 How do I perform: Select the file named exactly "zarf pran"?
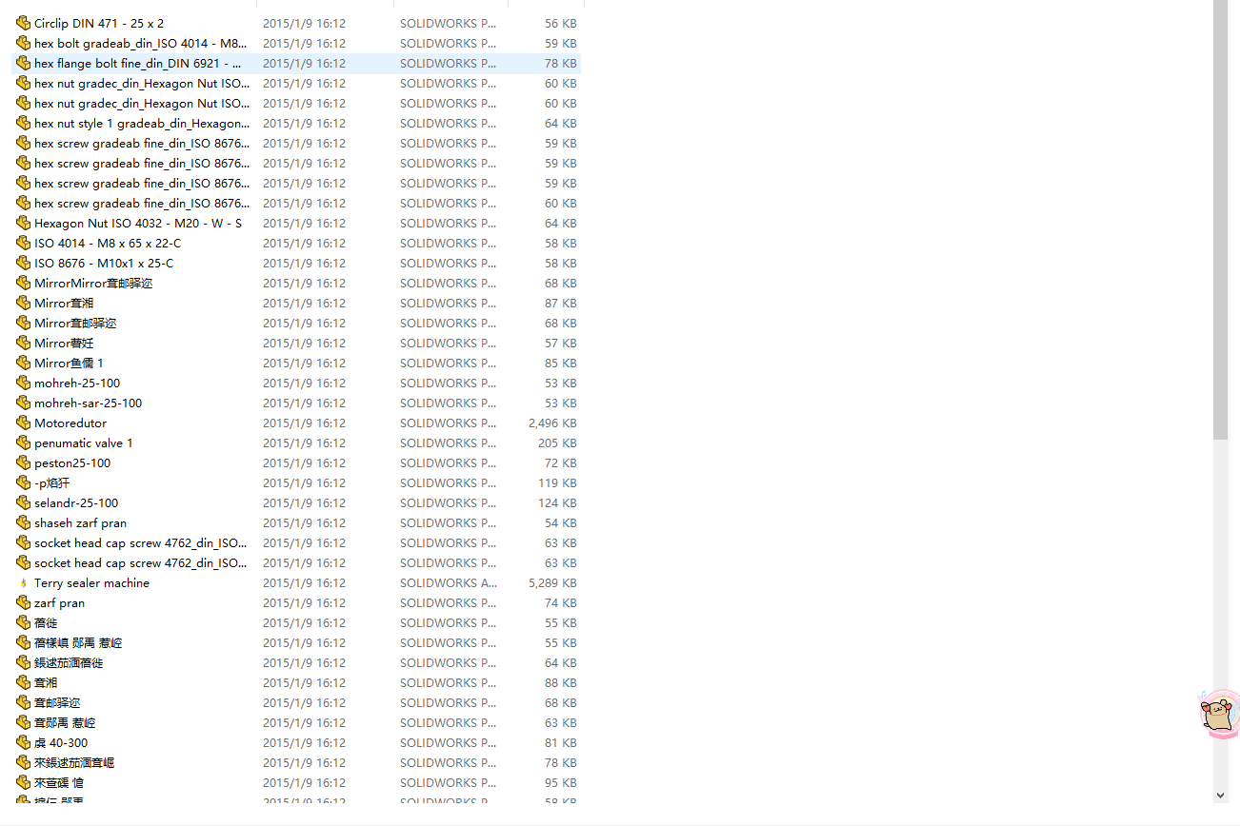click(59, 602)
